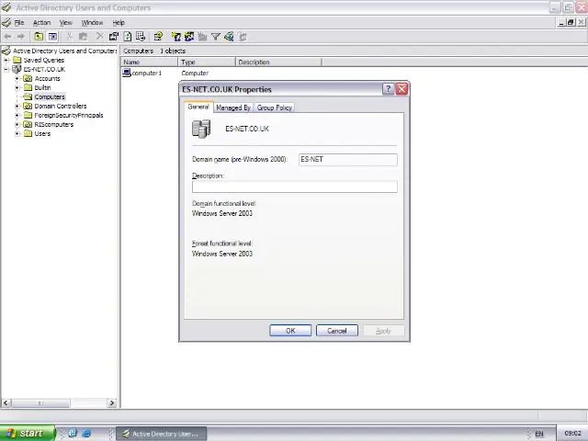Click the Active Directory taskbar button

[x=162, y=434]
